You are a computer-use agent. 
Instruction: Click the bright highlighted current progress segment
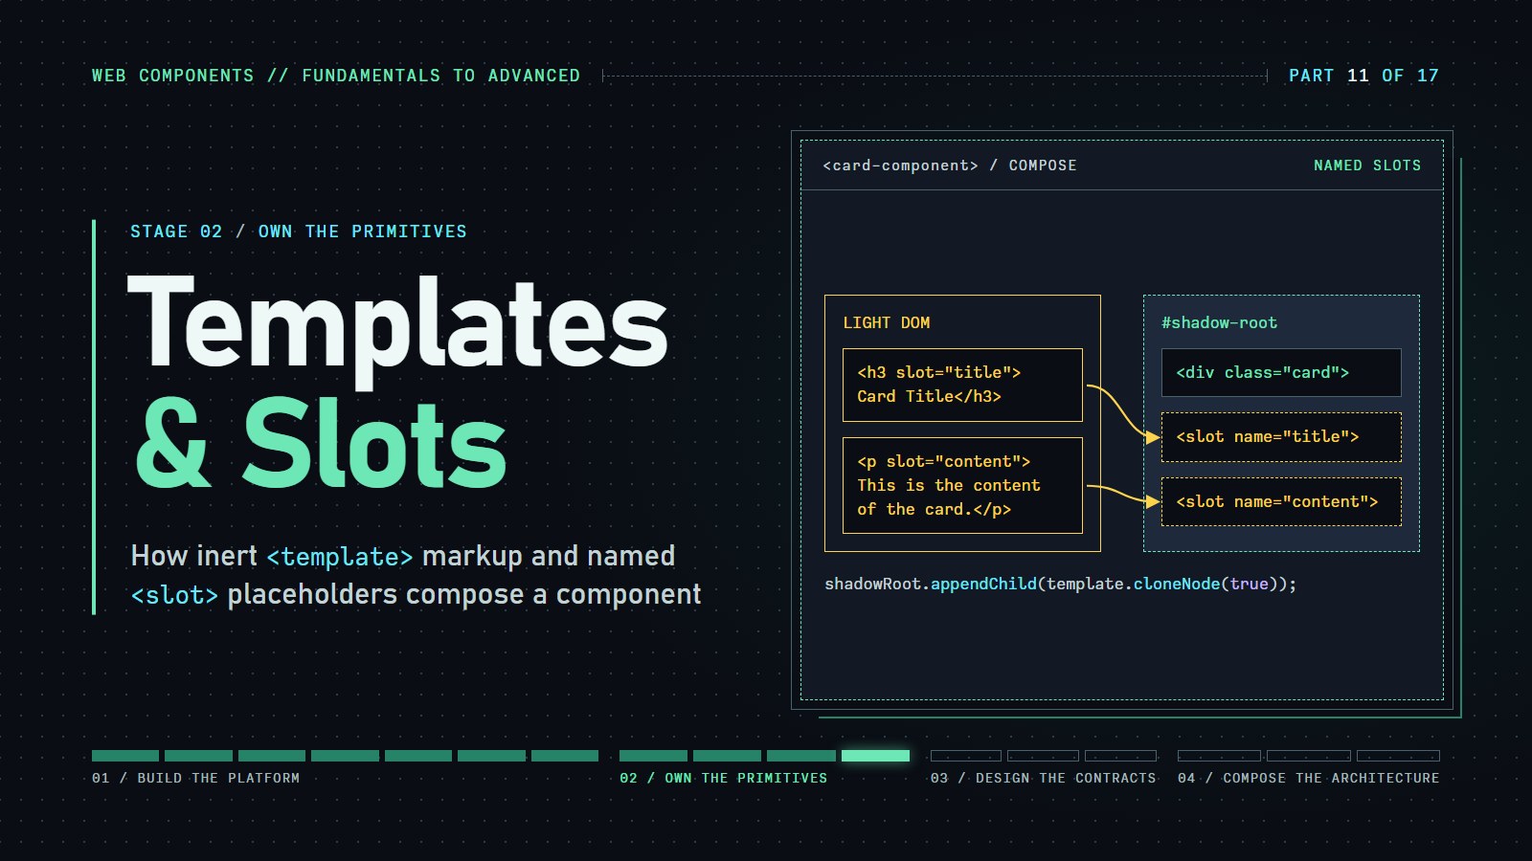tap(875, 756)
